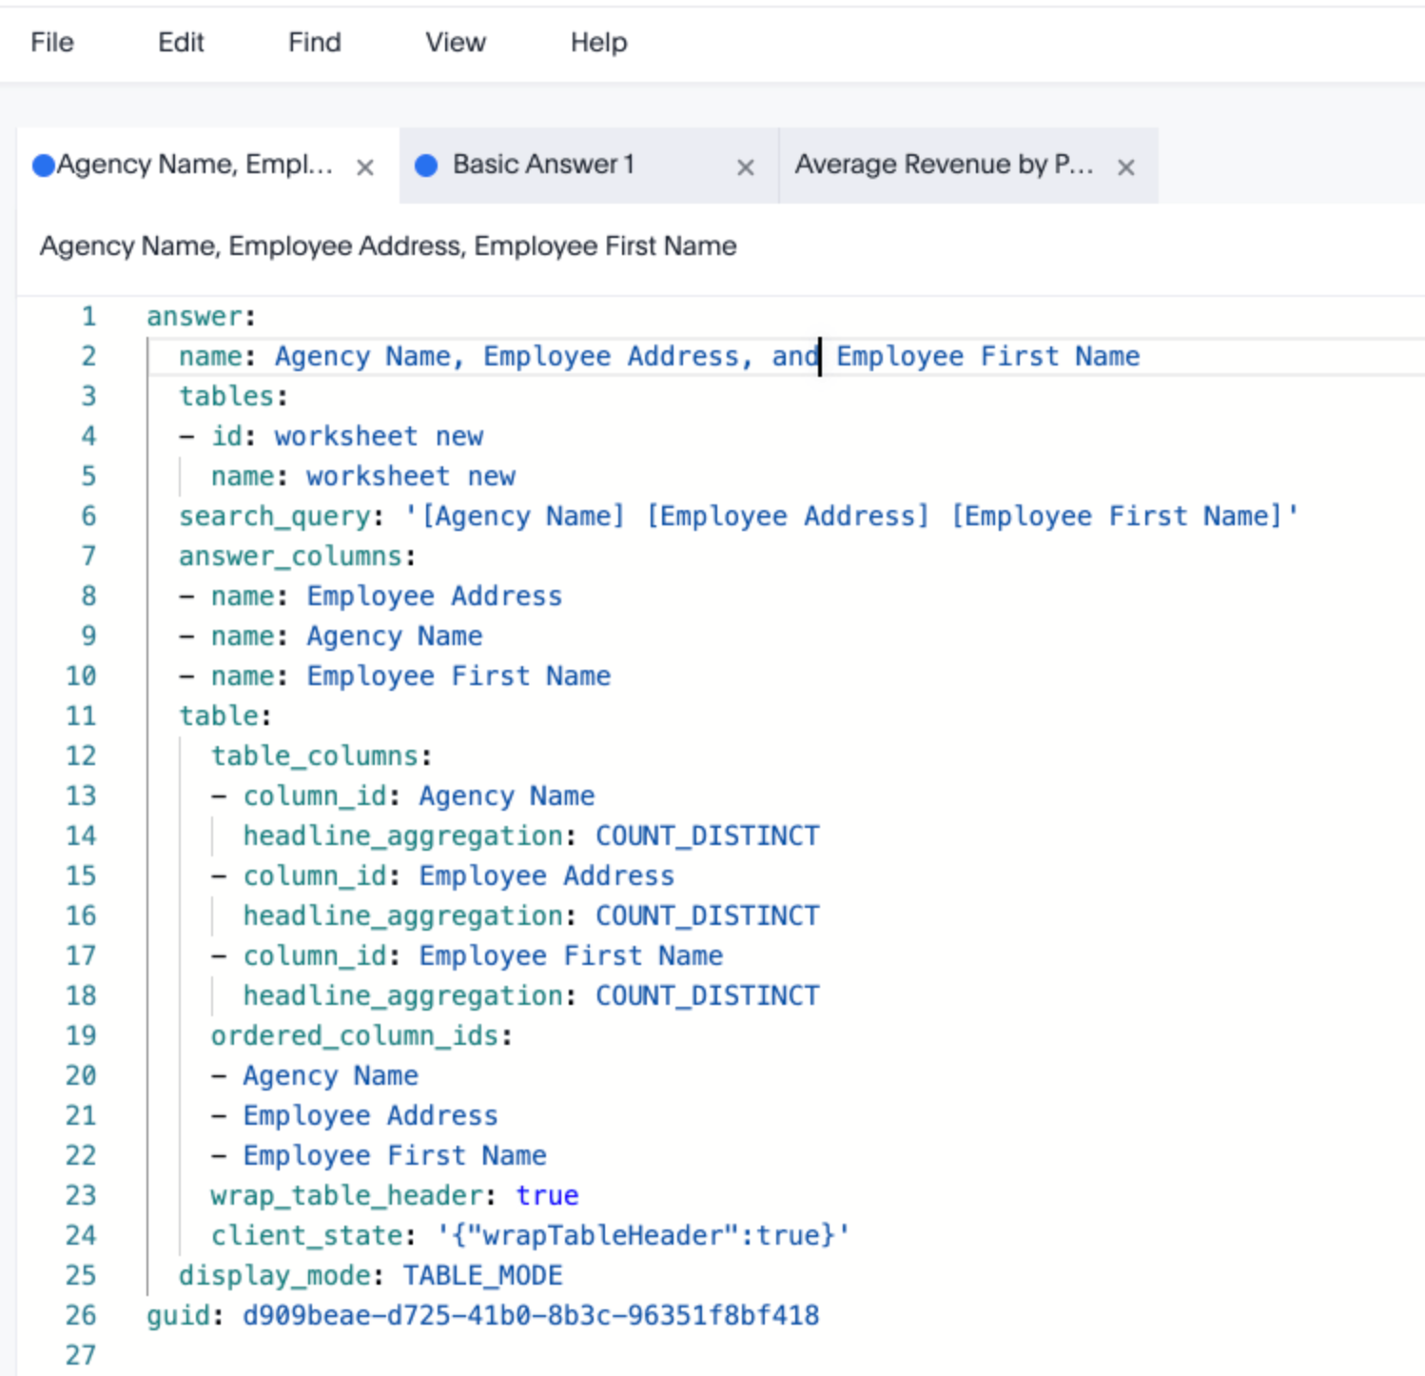Switch to the Basic Answer 1 tab
This screenshot has width=1425, height=1376.
(x=543, y=165)
